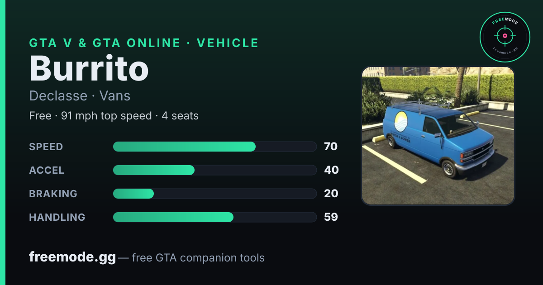Click the braking value 20
543x285 pixels.
pyautogui.click(x=331, y=194)
